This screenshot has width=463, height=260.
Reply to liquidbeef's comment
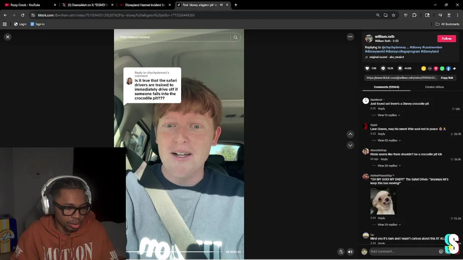pos(381,109)
